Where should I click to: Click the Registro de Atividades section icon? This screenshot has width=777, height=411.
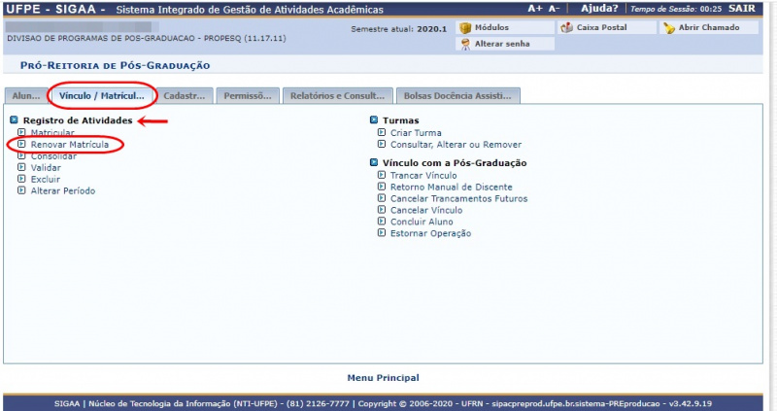14,120
